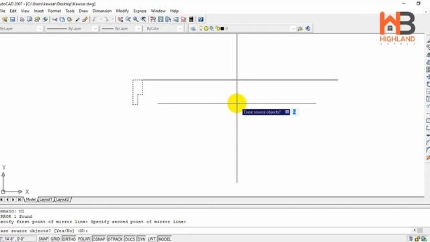Click the Markup Set Manager icon

pyautogui.click(x=183, y=19)
